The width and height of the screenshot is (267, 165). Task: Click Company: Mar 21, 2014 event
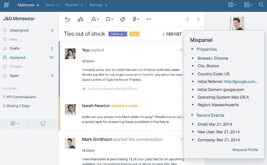point(219,140)
